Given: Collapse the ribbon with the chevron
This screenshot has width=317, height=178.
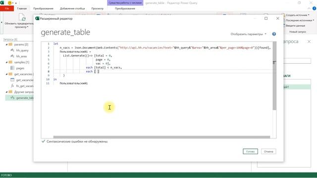Looking at the screenshot, I should [309, 8].
